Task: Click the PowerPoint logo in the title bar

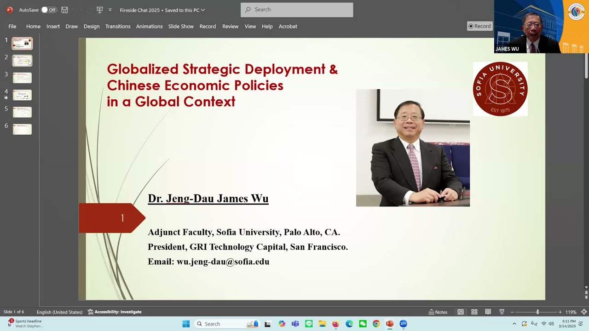Action: pyautogui.click(x=10, y=10)
